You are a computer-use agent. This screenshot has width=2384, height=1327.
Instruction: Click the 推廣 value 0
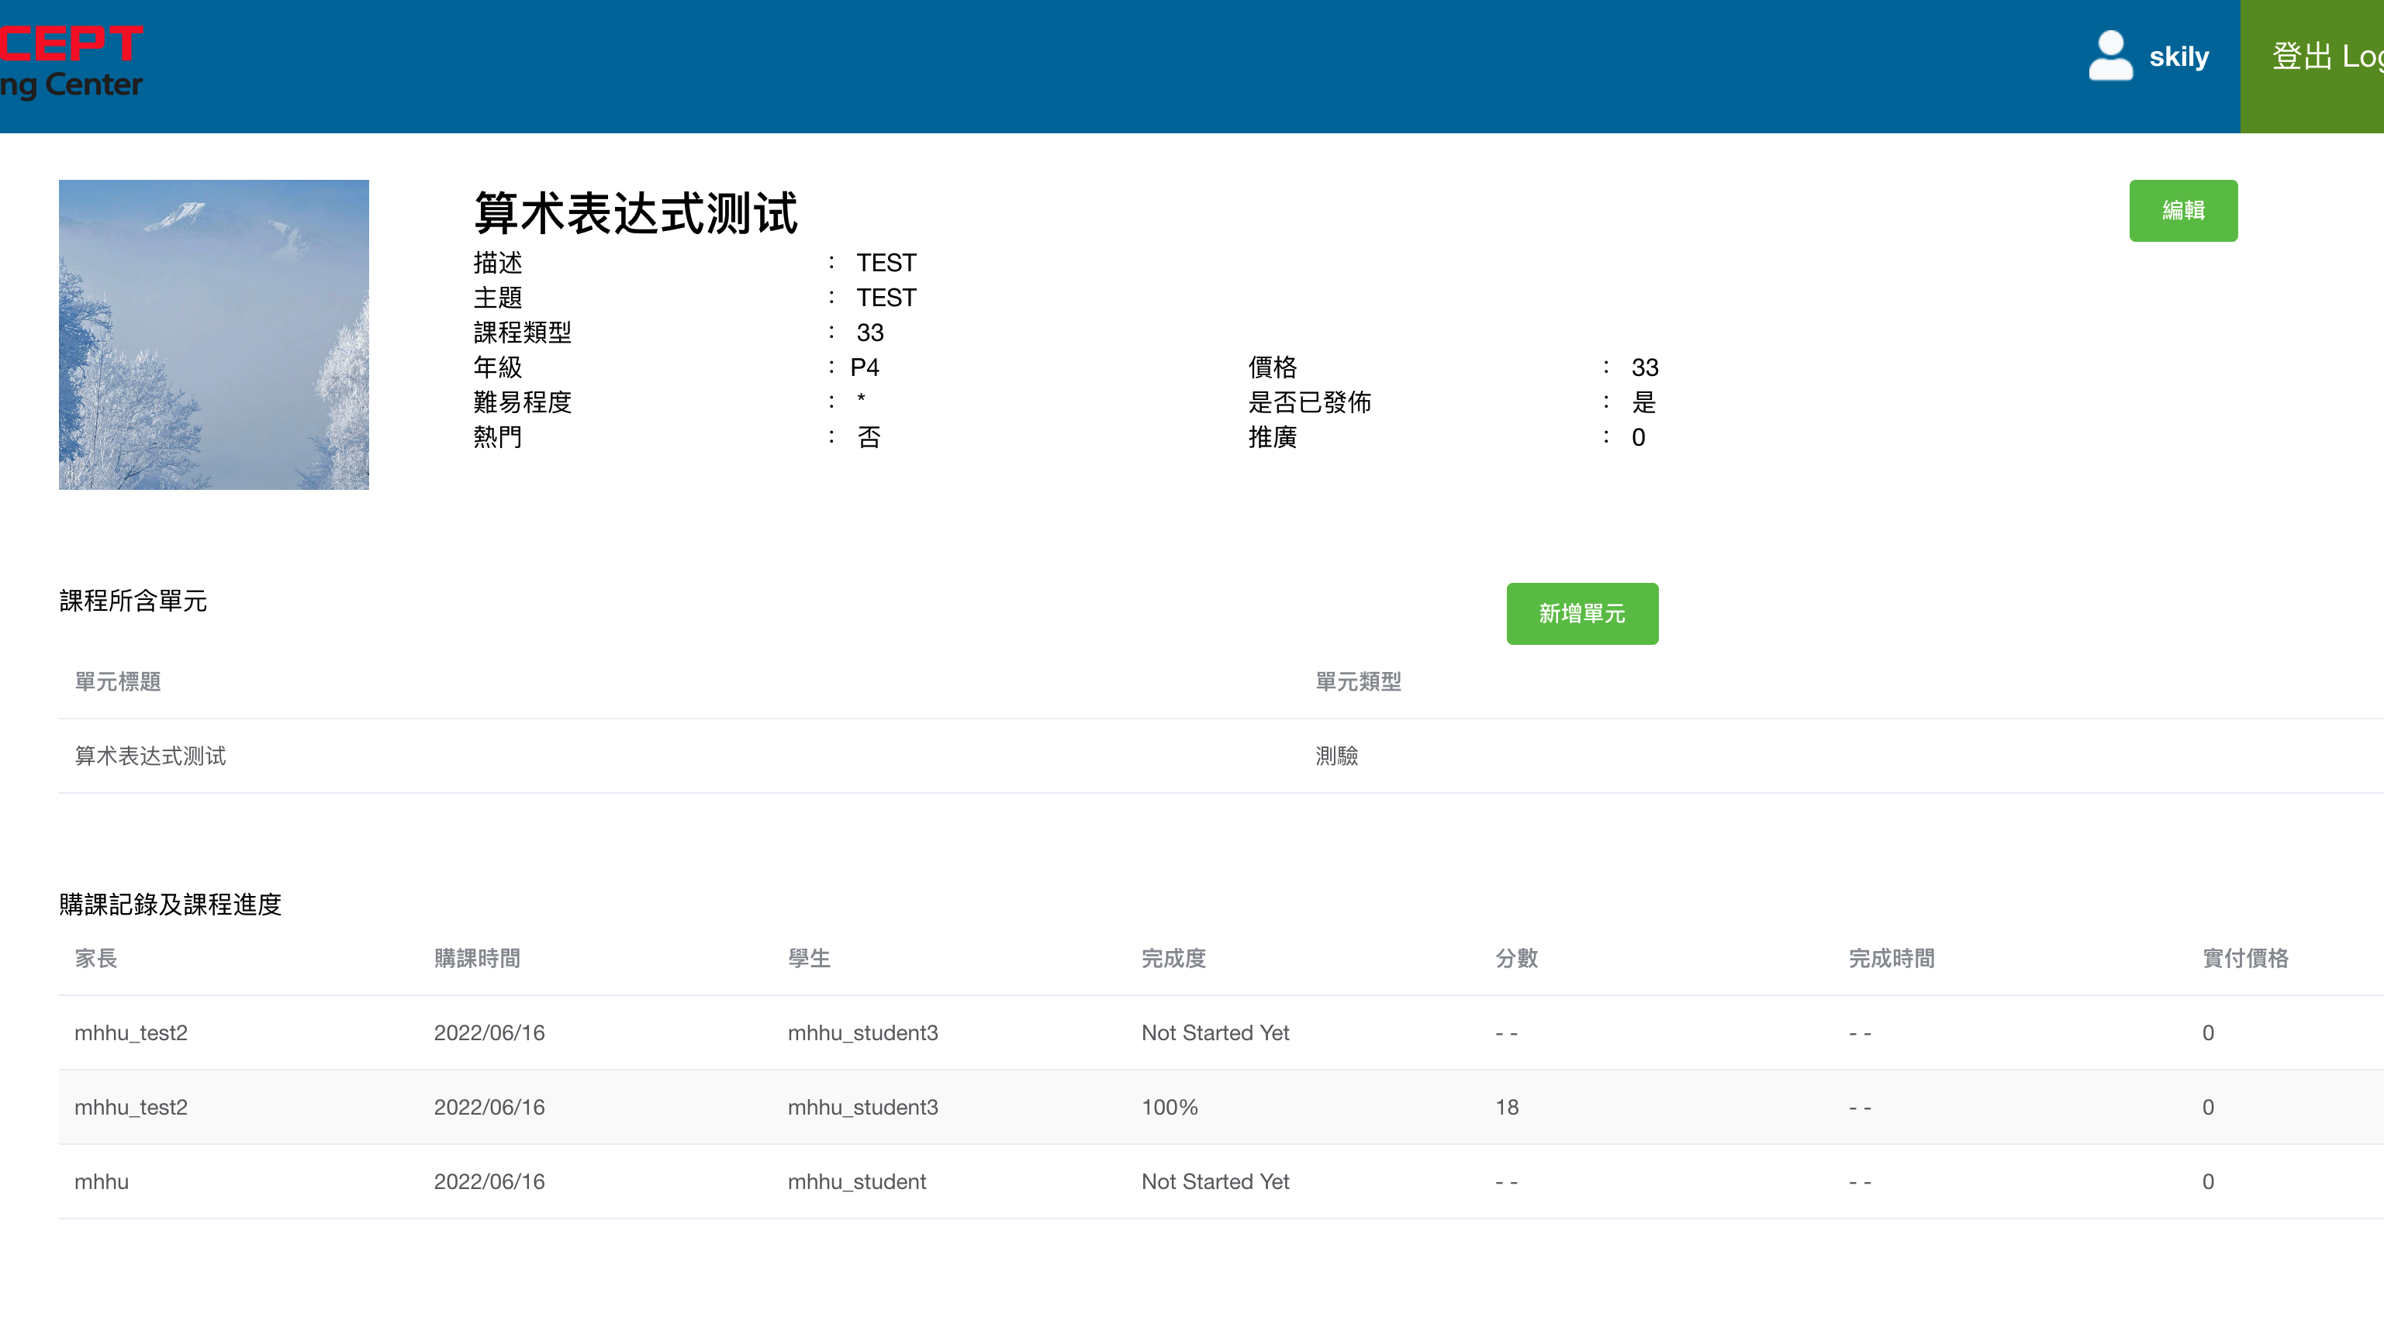(x=1638, y=437)
